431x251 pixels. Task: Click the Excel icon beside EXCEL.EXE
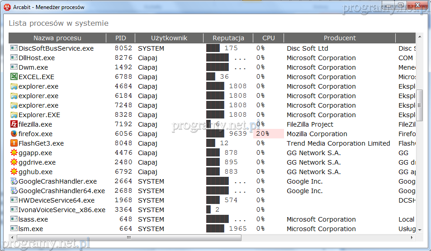pyautogui.click(x=14, y=77)
